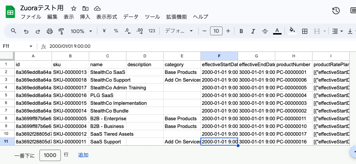The height and width of the screenshot is (164, 356).
Task: Open the 挿入 menu
Action: (x=85, y=17)
